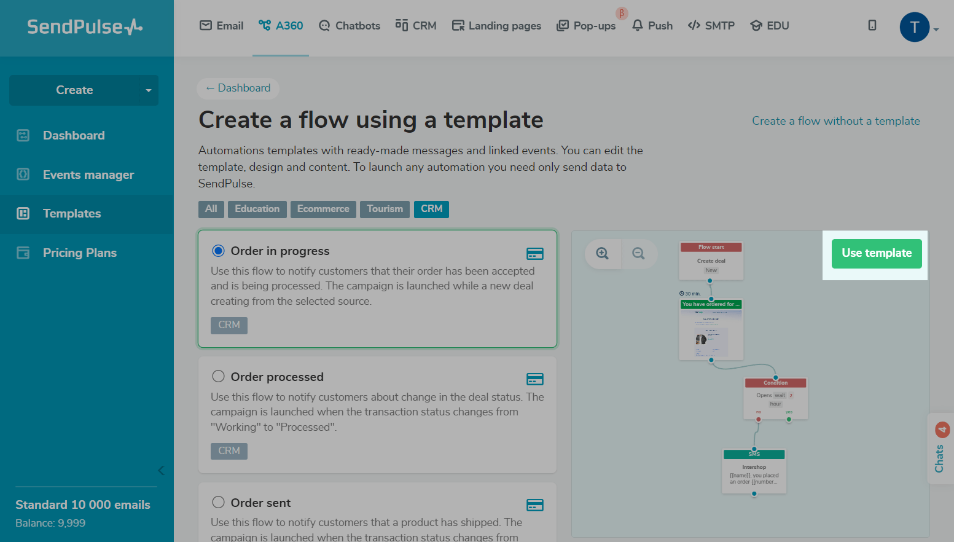Open the Chats side widget

(x=940, y=449)
